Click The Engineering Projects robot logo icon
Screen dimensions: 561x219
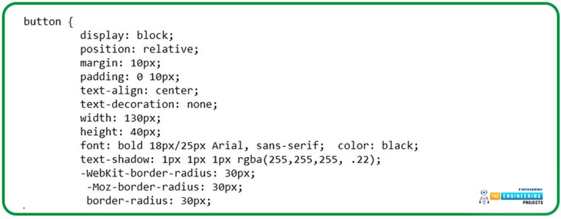484,197
